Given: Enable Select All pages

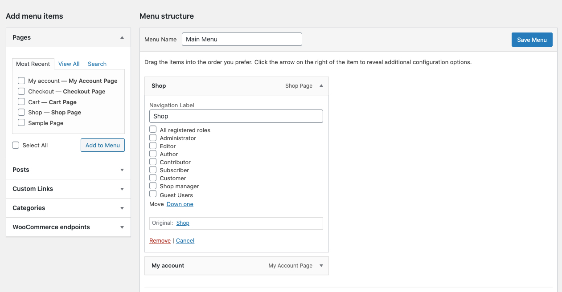Looking at the screenshot, I should pyautogui.click(x=16, y=145).
